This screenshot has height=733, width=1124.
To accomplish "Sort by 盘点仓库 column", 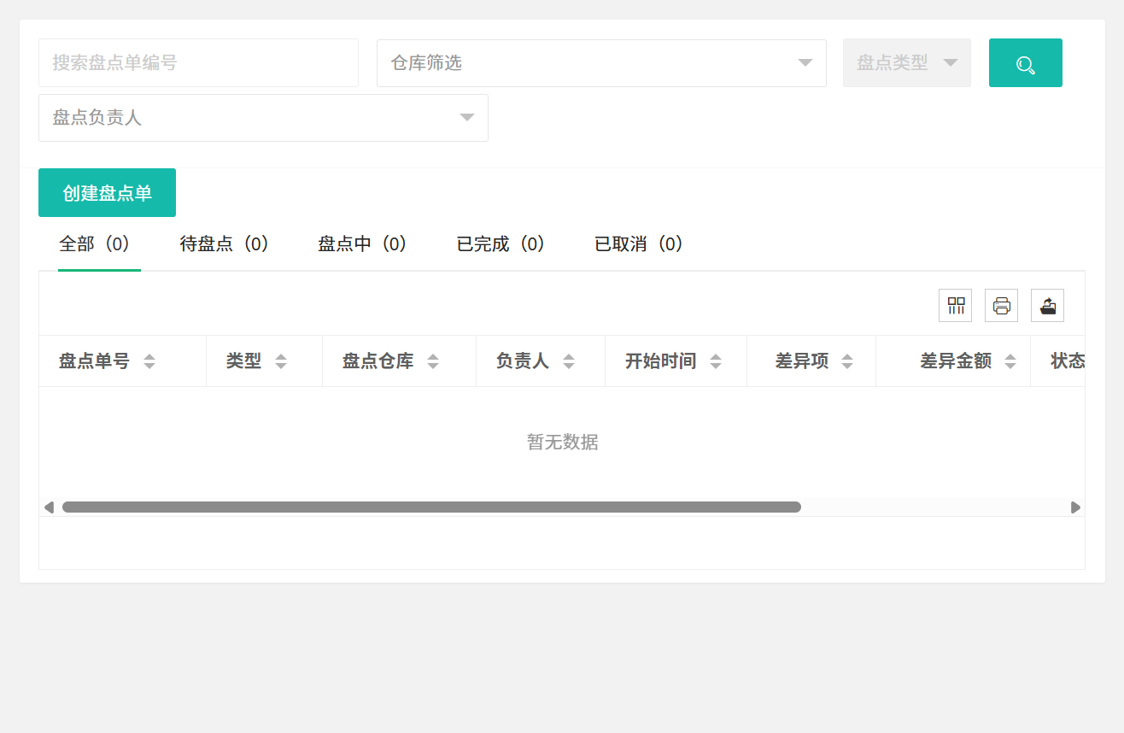I will [433, 361].
